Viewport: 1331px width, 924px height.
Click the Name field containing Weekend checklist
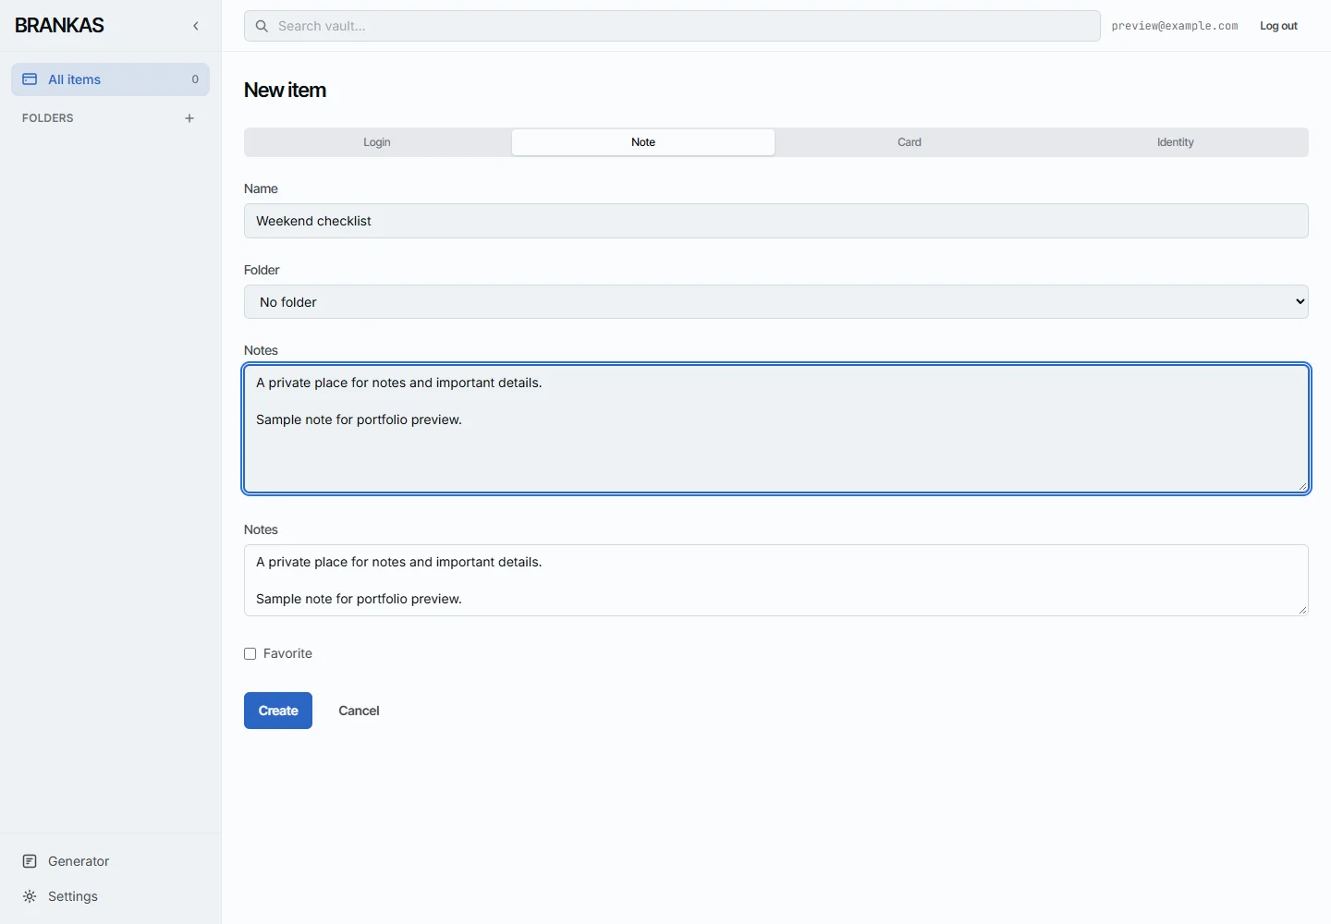point(776,221)
